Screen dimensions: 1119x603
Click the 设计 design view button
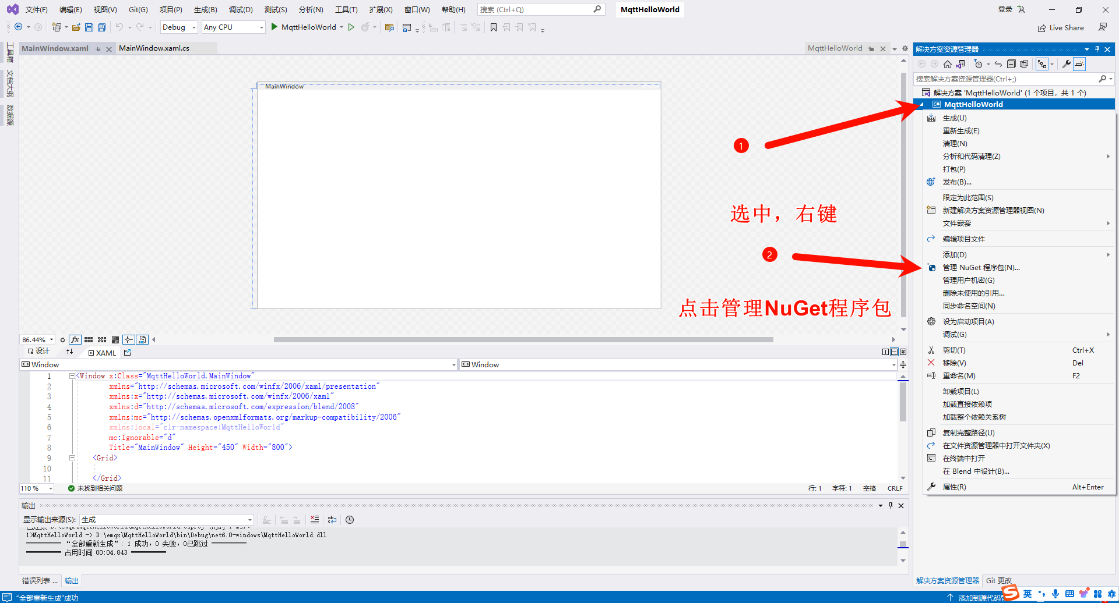pos(38,352)
